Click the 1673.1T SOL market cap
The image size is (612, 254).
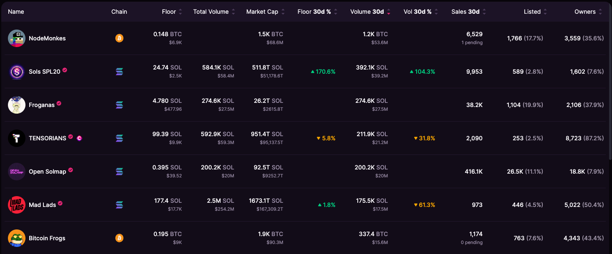click(x=266, y=201)
